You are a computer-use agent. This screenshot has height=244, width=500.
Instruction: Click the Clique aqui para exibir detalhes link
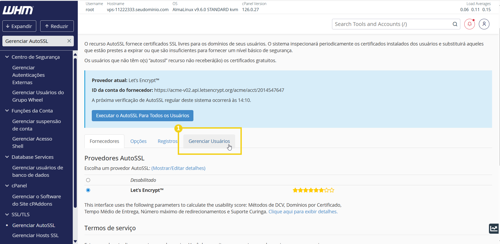(x=303, y=212)
